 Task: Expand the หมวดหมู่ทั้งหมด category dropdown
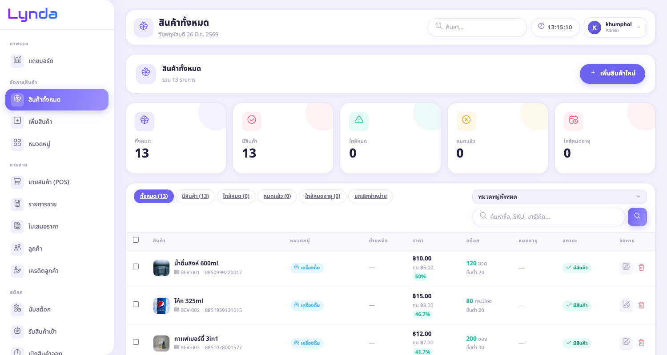(x=559, y=197)
